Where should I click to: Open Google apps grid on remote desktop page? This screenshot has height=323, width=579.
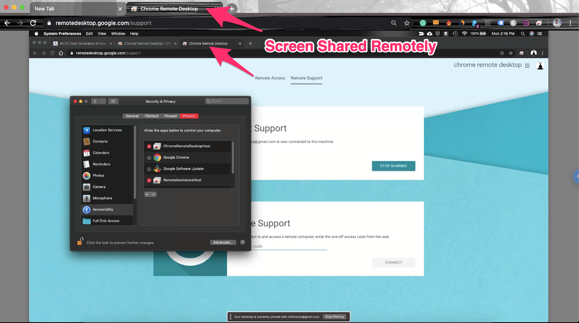pyautogui.click(x=527, y=66)
